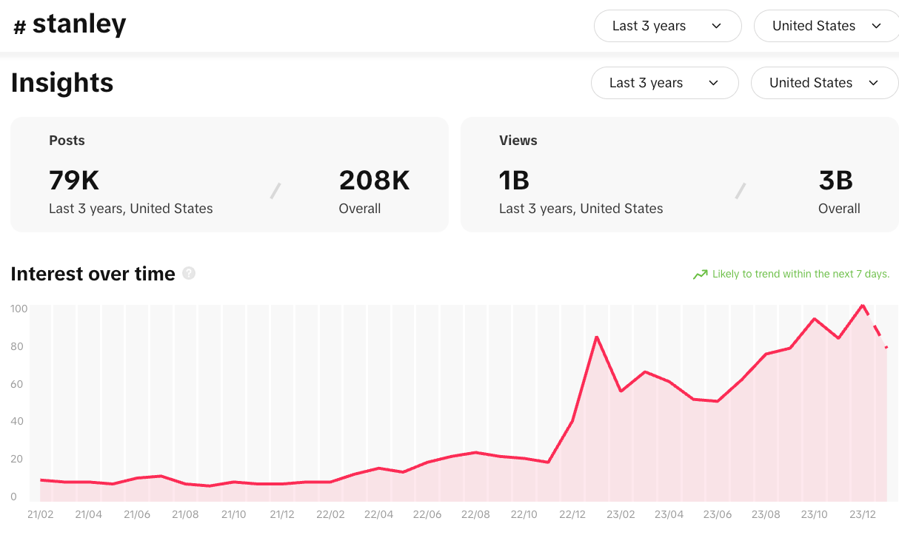899x535 pixels.
Task: Click the #stanley hashtag title
Action: click(70, 24)
